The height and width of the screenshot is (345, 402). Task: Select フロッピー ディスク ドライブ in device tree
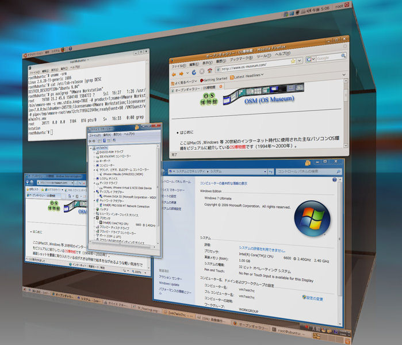pos(113,228)
